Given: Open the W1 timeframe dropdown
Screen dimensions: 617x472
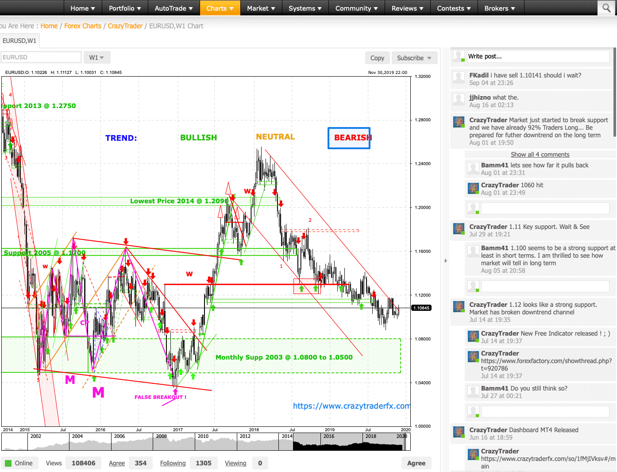Looking at the screenshot, I should point(96,58).
